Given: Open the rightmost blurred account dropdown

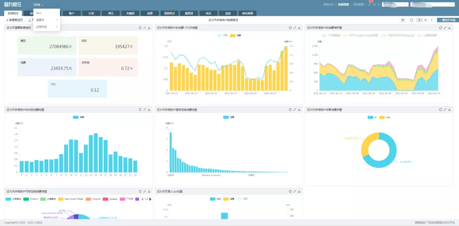Looking at the screenshot, I should 432,4.
